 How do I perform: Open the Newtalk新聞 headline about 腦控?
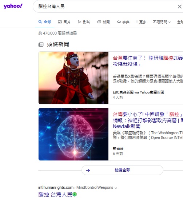click(x=148, y=120)
